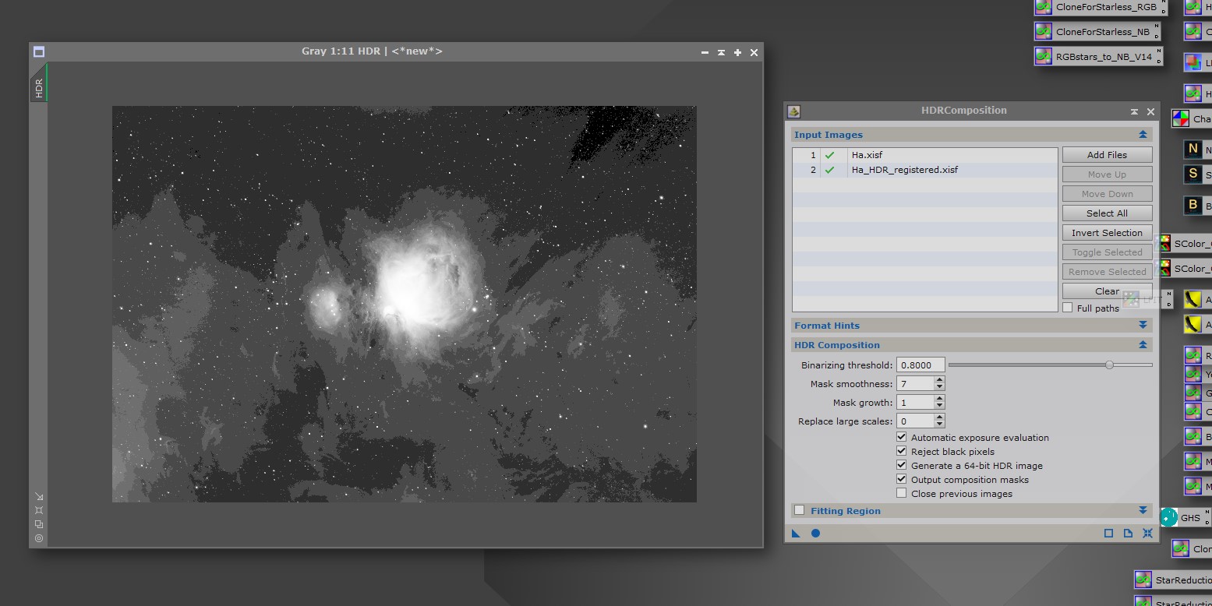
Task: Click the Add Files button
Action: click(x=1107, y=155)
